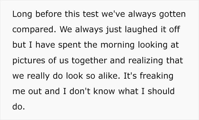Click the word "Long" at the start
The height and width of the screenshot is (120, 199).
coord(20,15)
